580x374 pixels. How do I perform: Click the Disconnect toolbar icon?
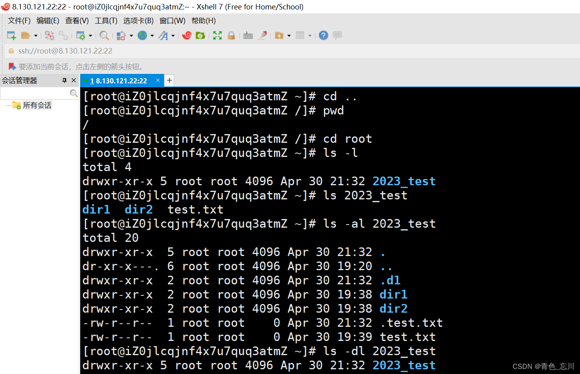coord(50,35)
